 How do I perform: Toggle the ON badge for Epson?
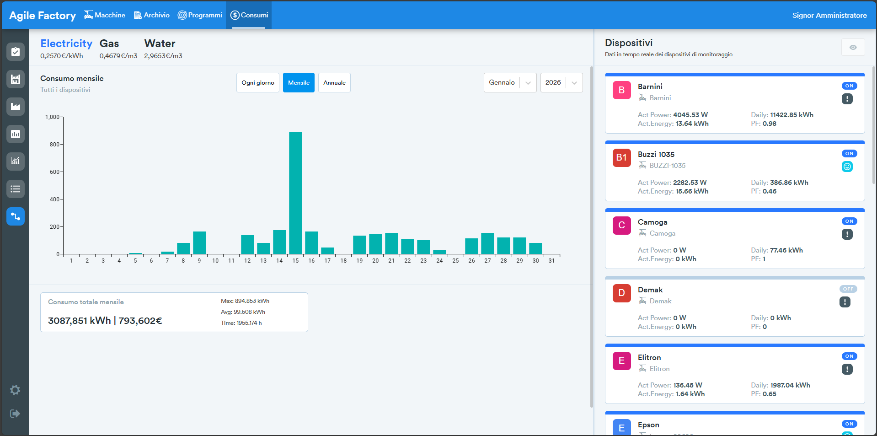(850, 424)
